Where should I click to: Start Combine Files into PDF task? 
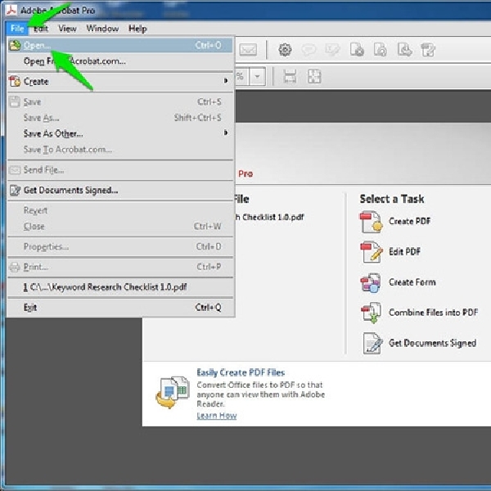[419, 313]
